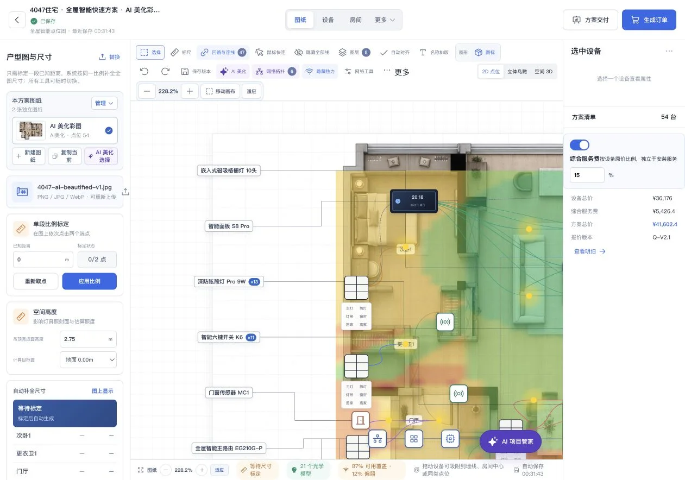Activate the 标尺 ruler tool
685x480 pixels.
coord(181,52)
